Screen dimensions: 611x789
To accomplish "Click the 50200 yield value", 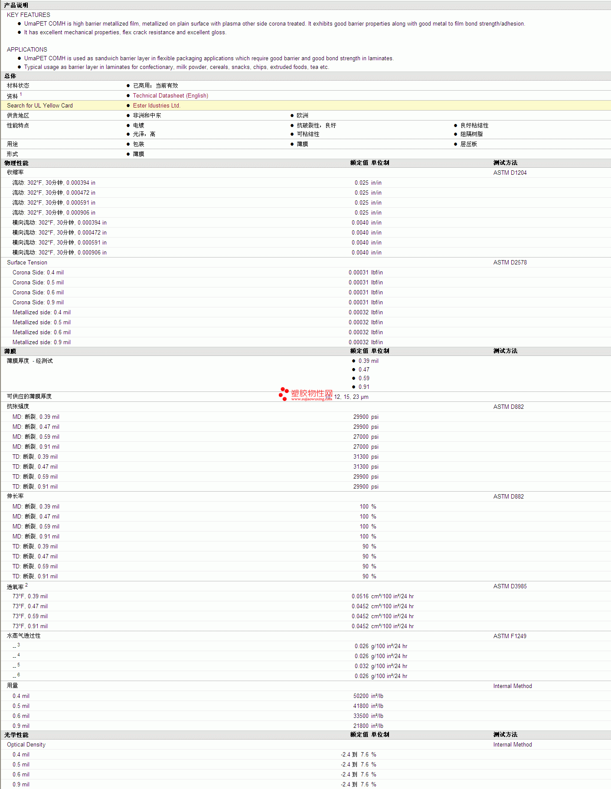I will pyautogui.click(x=361, y=696).
